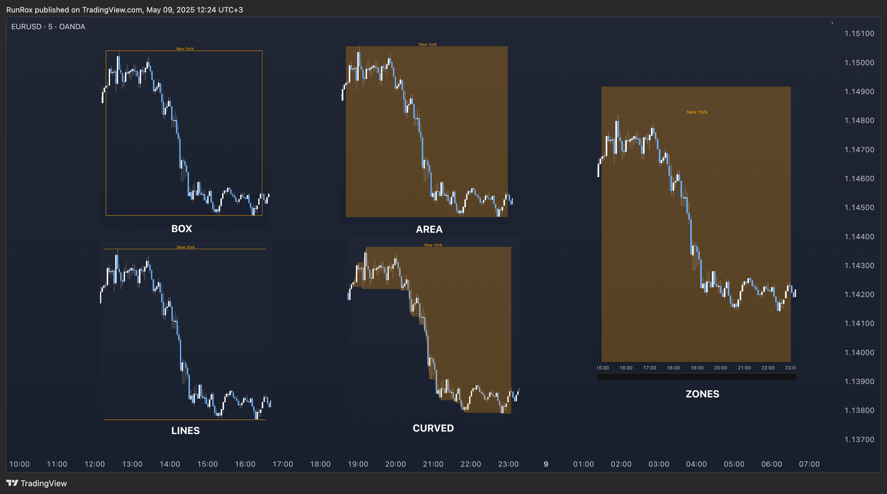Click the RunRox published header text
Image resolution: width=887 pixels, height=494 pixels.
(124, 10)
